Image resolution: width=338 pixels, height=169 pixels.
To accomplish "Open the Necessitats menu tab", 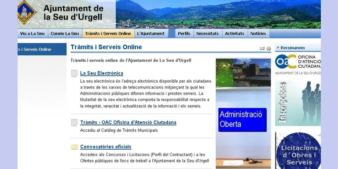I will [x=208, y=33].
